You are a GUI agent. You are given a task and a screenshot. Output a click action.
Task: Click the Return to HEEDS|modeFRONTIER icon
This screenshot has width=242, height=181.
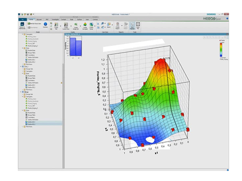pyautogui.click(x=22, y=24)
